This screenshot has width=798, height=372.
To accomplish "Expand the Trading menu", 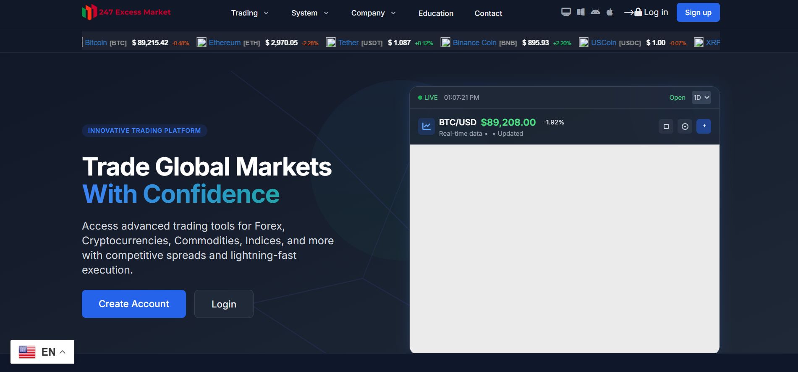I will (x=249, y=13).
